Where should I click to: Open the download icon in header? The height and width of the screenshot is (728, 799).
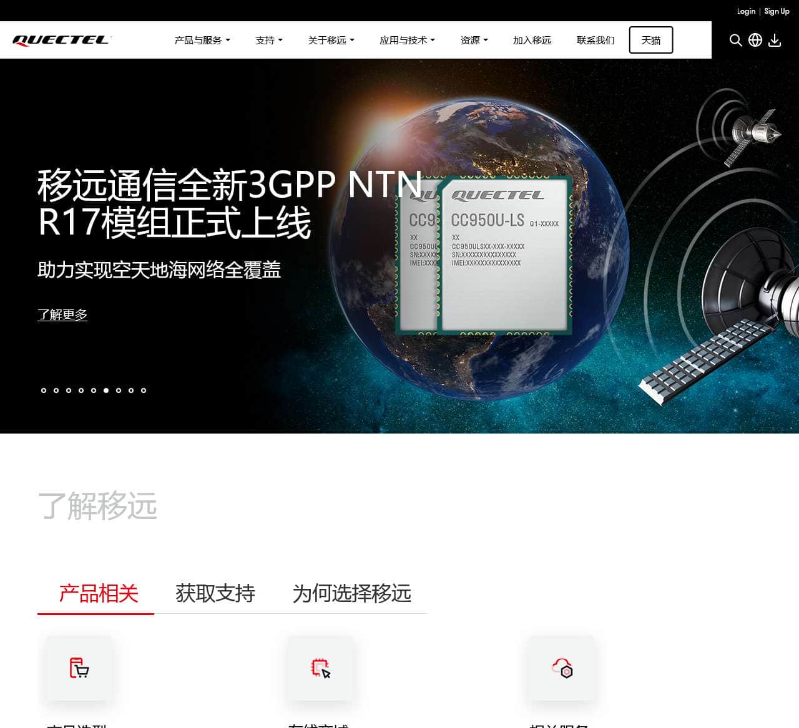point(775,41)
